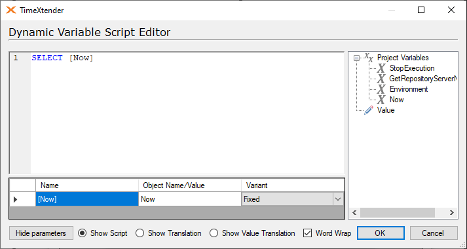Select the Show Translation radio button
This screenshot has height=249, width=467.
tap(140, 233)
